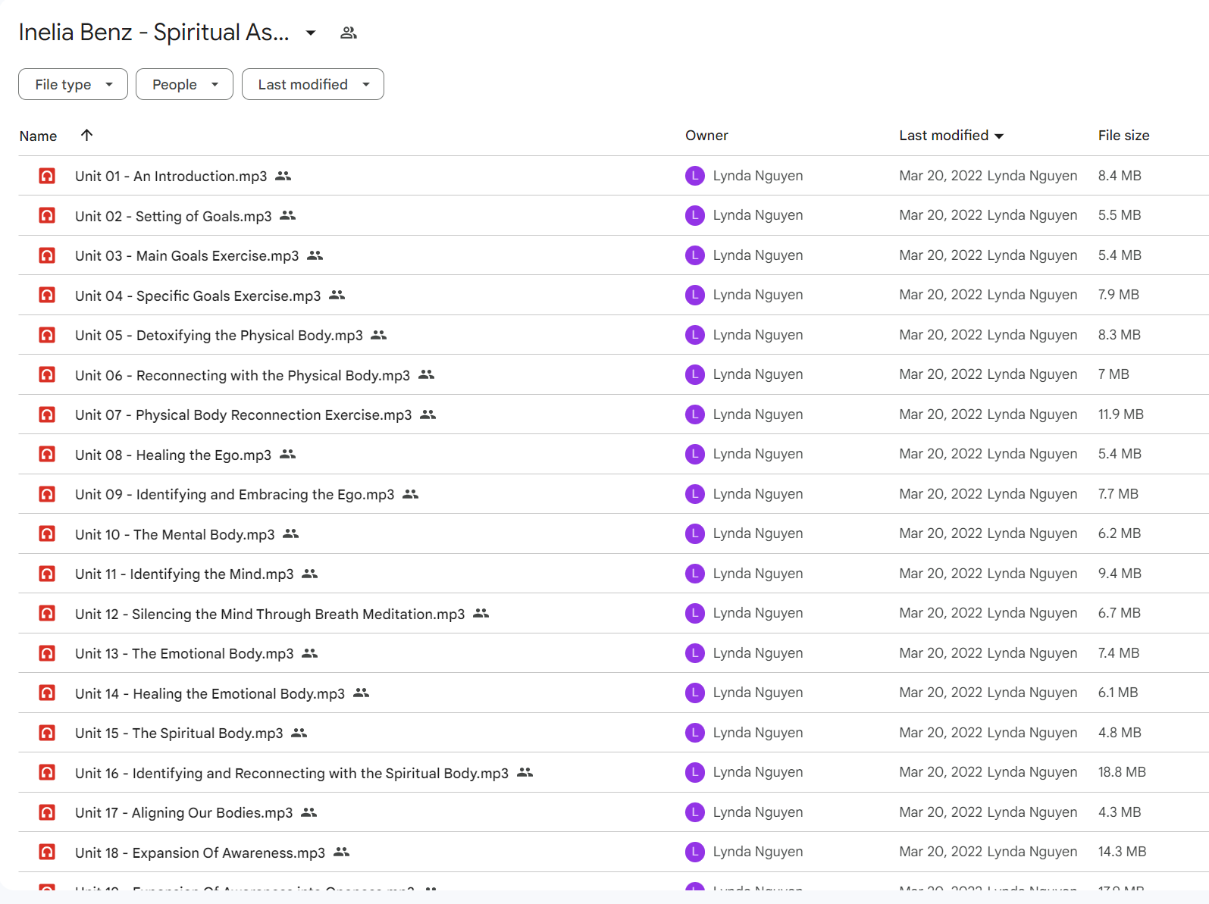Click audio file icon for Unit 12
The height and width of the screenshot is (904, 1209).
(47, 613)
